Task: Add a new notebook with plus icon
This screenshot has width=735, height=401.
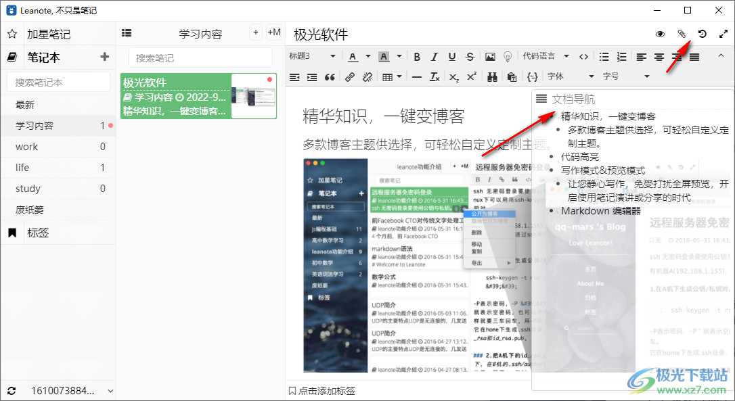Action: pyautogui.click(x=104, y=57)
